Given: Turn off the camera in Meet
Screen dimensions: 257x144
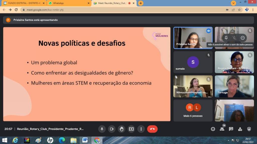Looking at the screenshot, I should coord(112,129).
